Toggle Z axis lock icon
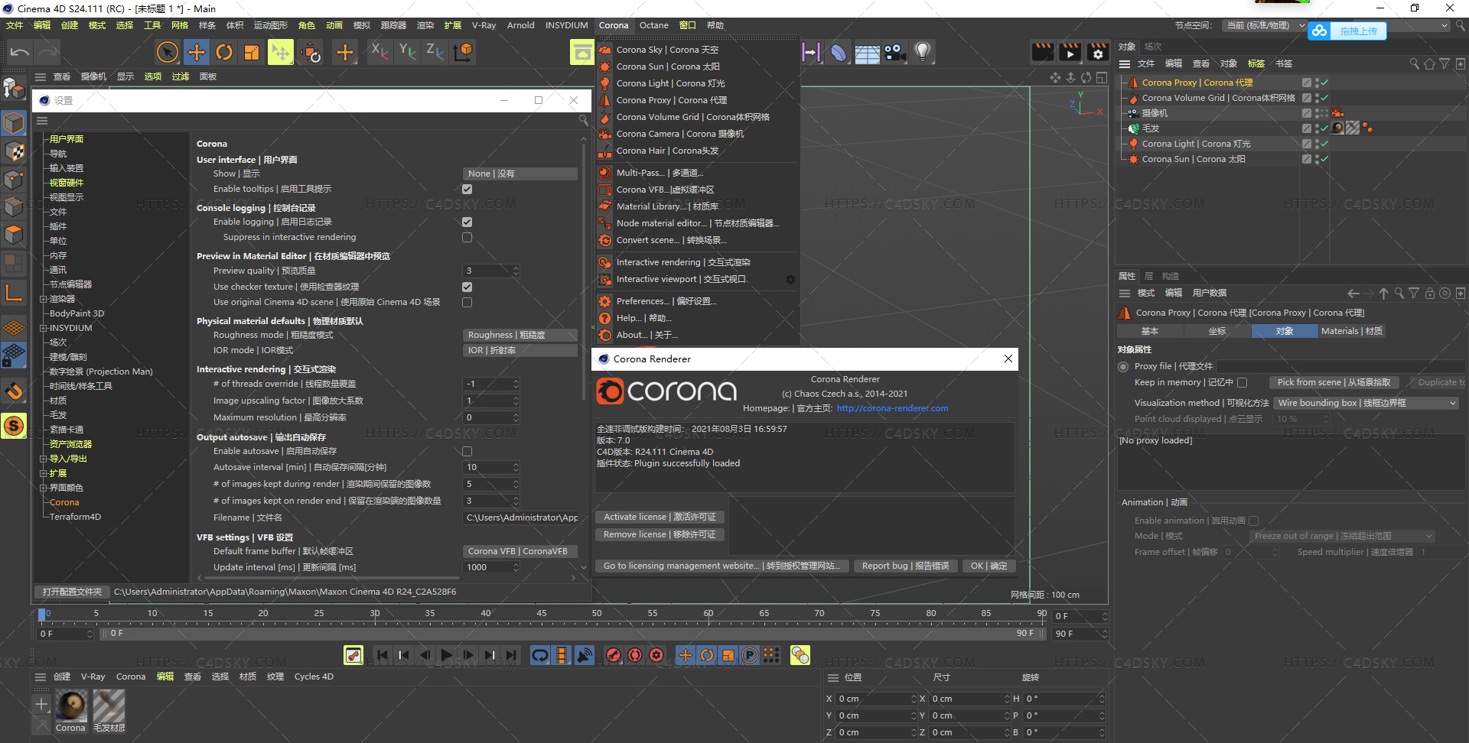1469x743 pixels. click(435, 51)
